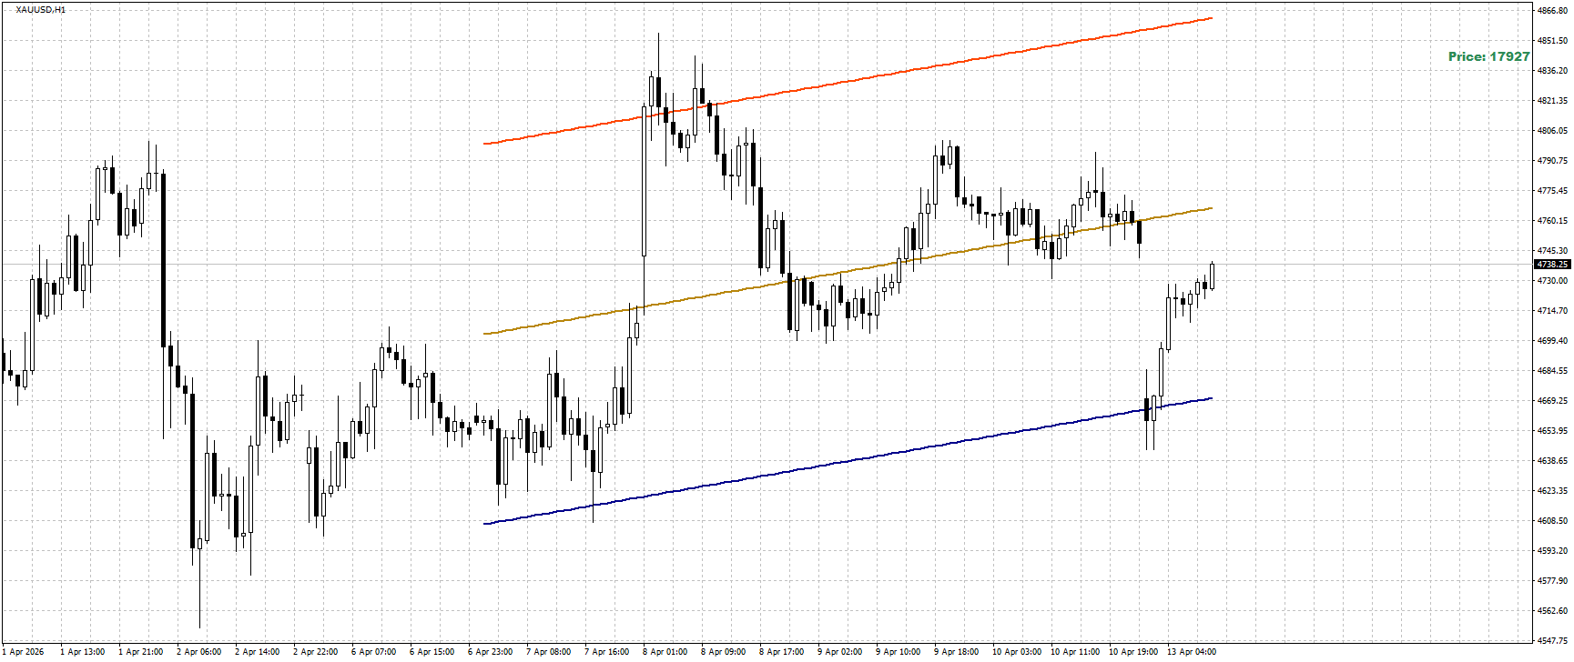
Task: Click the '8 Apr 17:00' time label
Action: (x=782, y=652)
